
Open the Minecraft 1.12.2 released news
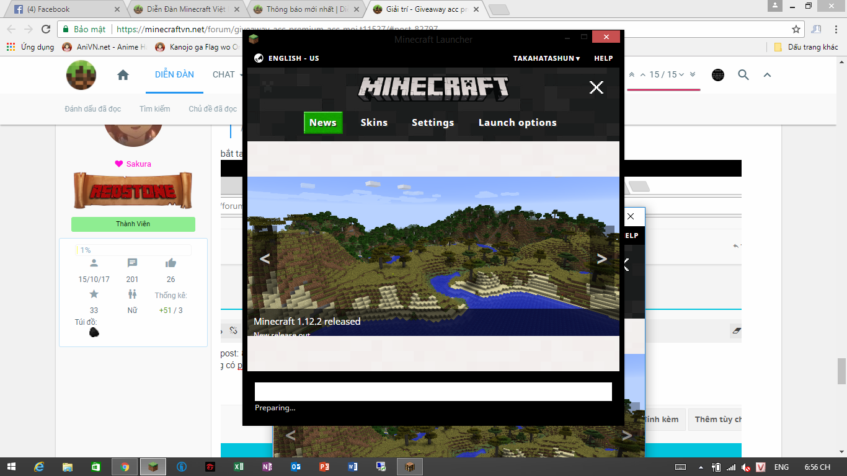tap(307, 322)
